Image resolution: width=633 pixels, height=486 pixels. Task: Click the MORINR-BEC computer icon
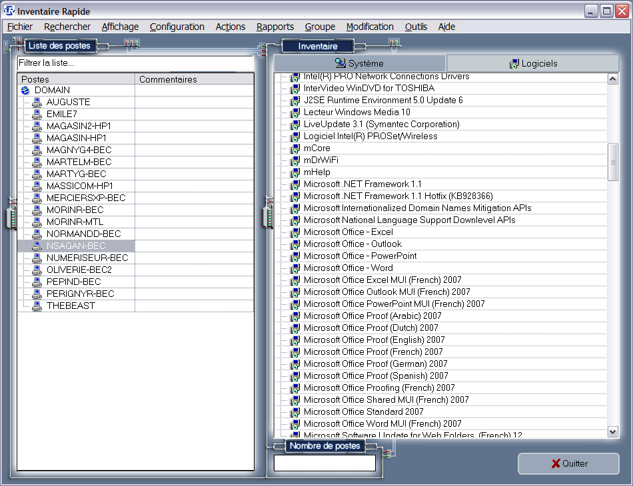point(37,210)
